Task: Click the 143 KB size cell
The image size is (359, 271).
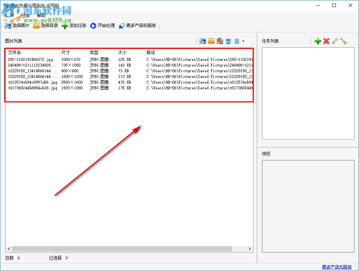Action: coord(124,65)
